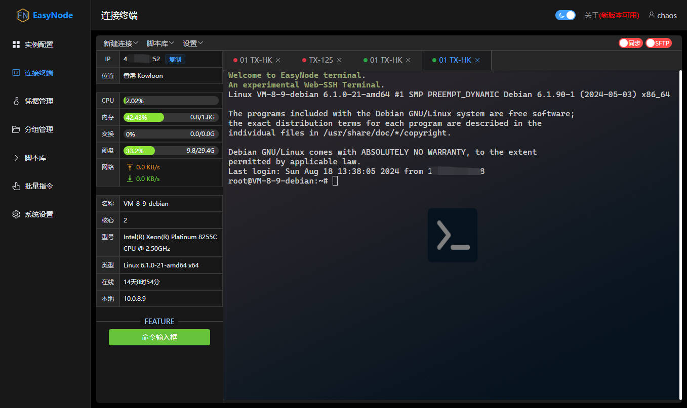The height and width of the screenshot is (408, 687).
Task: Close the active 01 TX-HK tab
Action: point(477,60)
